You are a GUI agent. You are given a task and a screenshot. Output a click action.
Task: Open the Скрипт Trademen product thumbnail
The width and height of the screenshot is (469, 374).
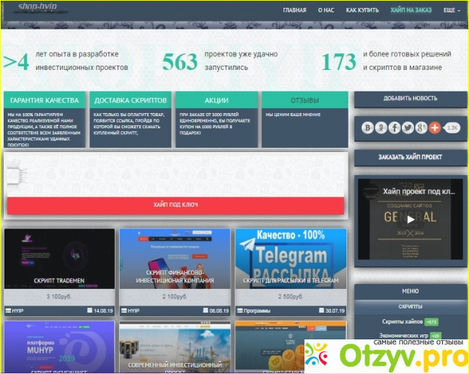[60, 258]
